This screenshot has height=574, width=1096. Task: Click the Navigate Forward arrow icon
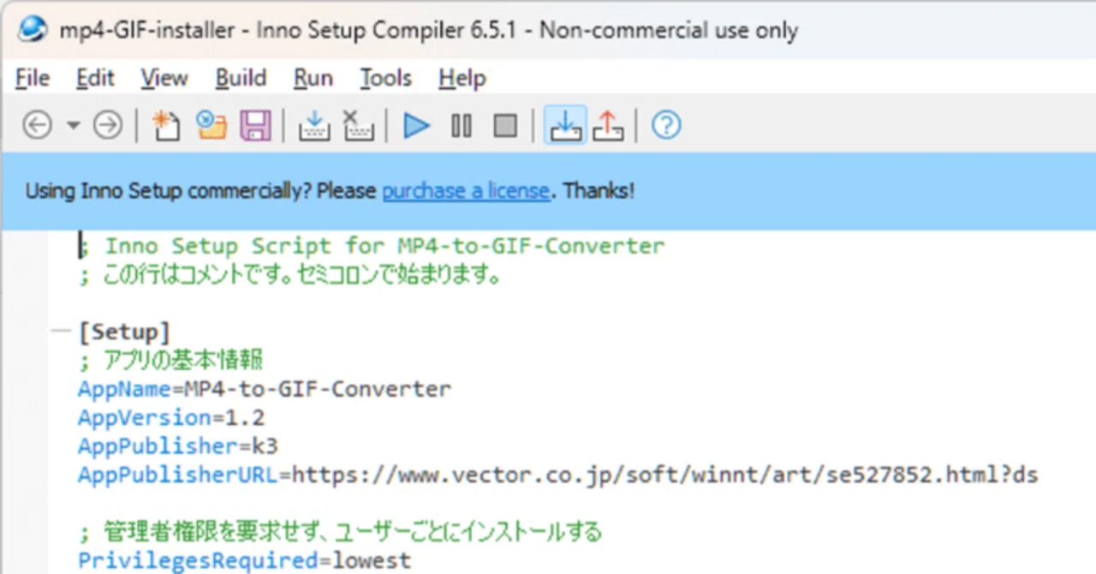click(x=107, y=126)
